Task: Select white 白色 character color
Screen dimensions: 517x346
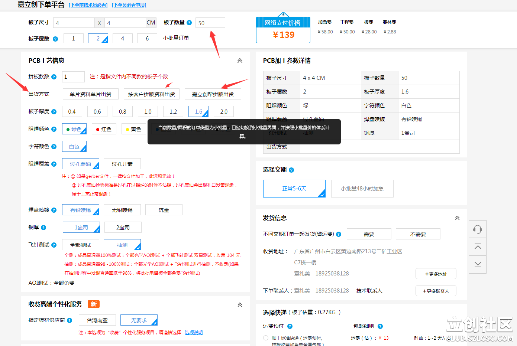Action: 74,146
